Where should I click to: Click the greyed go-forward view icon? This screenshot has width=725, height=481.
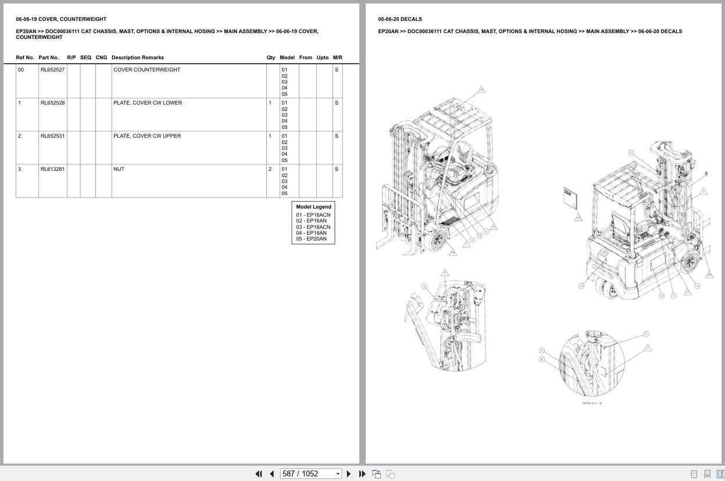390,474
